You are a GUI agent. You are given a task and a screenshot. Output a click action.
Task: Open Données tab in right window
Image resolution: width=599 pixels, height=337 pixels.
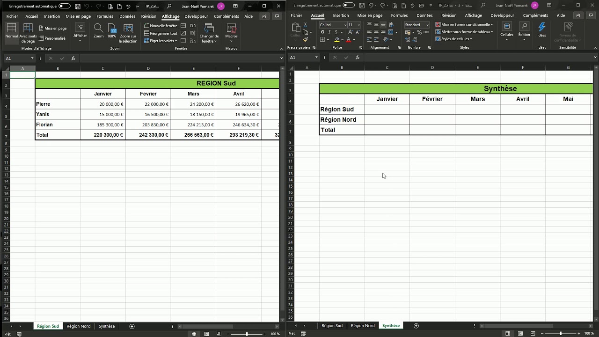pyautogui.click(x=424, y=15)
